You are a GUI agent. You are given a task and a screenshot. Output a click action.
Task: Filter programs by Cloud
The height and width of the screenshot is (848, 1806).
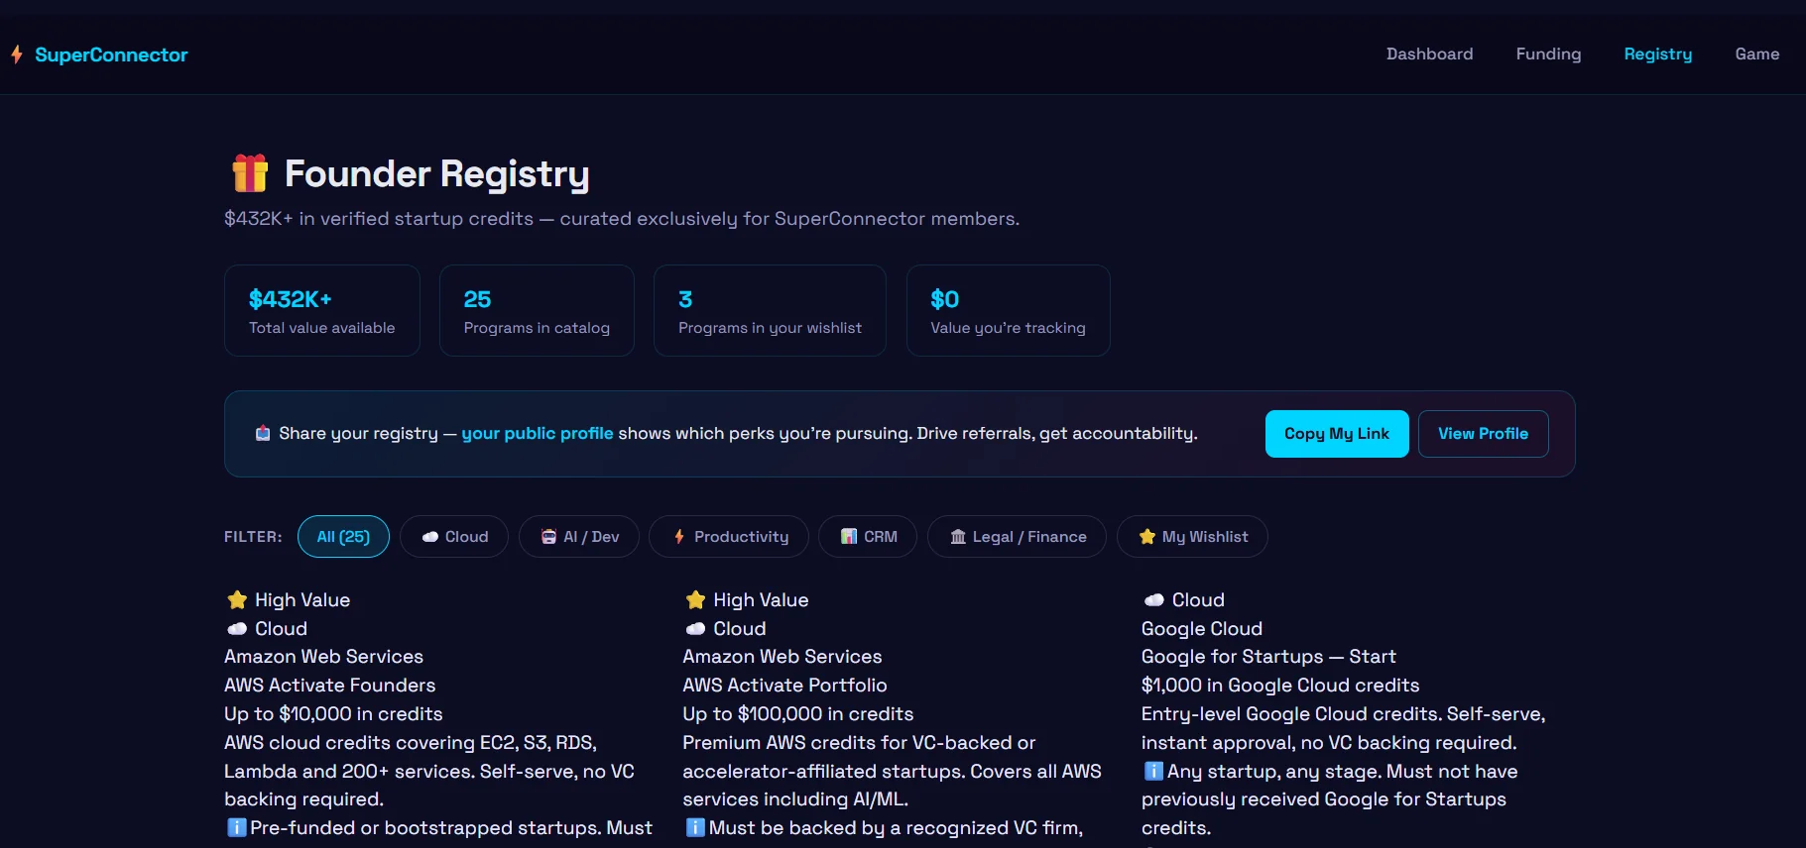(x=454, y=537)
